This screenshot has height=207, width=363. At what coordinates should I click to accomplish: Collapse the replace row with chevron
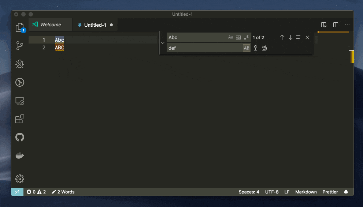pyautogui.click(x=163, y=43)
